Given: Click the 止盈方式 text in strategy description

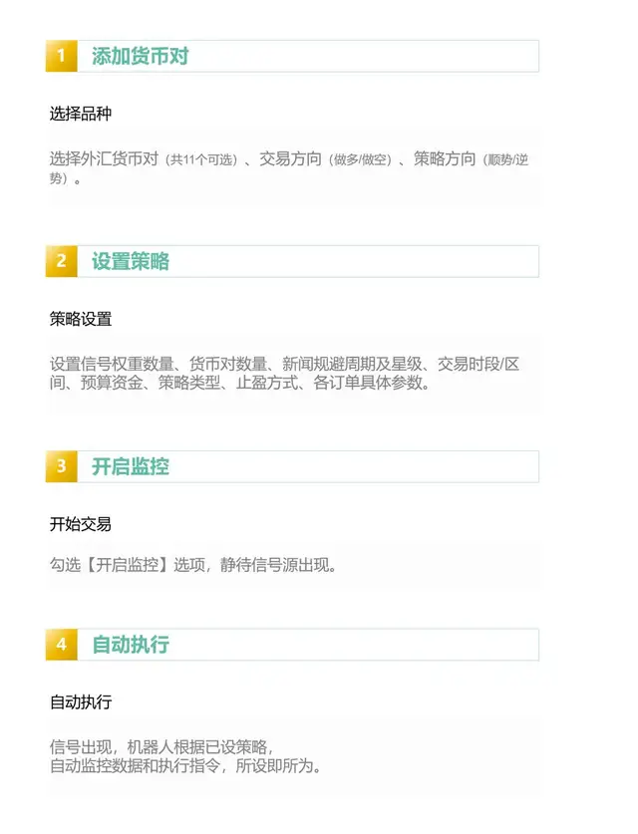Looking at the screenshot, I should pyautogui.click(x=267, y=382).
